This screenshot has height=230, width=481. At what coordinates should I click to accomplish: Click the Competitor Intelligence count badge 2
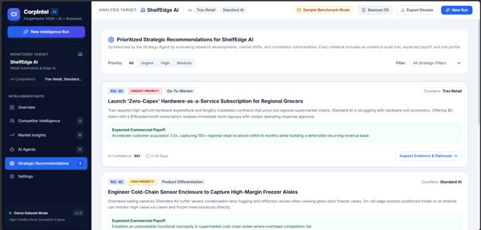point(80,121)
